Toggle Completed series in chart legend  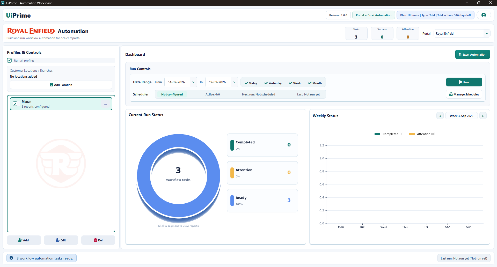(389, 134)
